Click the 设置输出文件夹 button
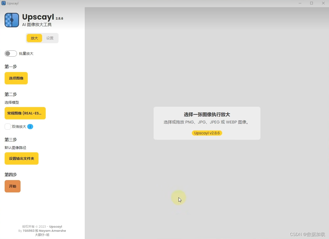 point(22,158)
